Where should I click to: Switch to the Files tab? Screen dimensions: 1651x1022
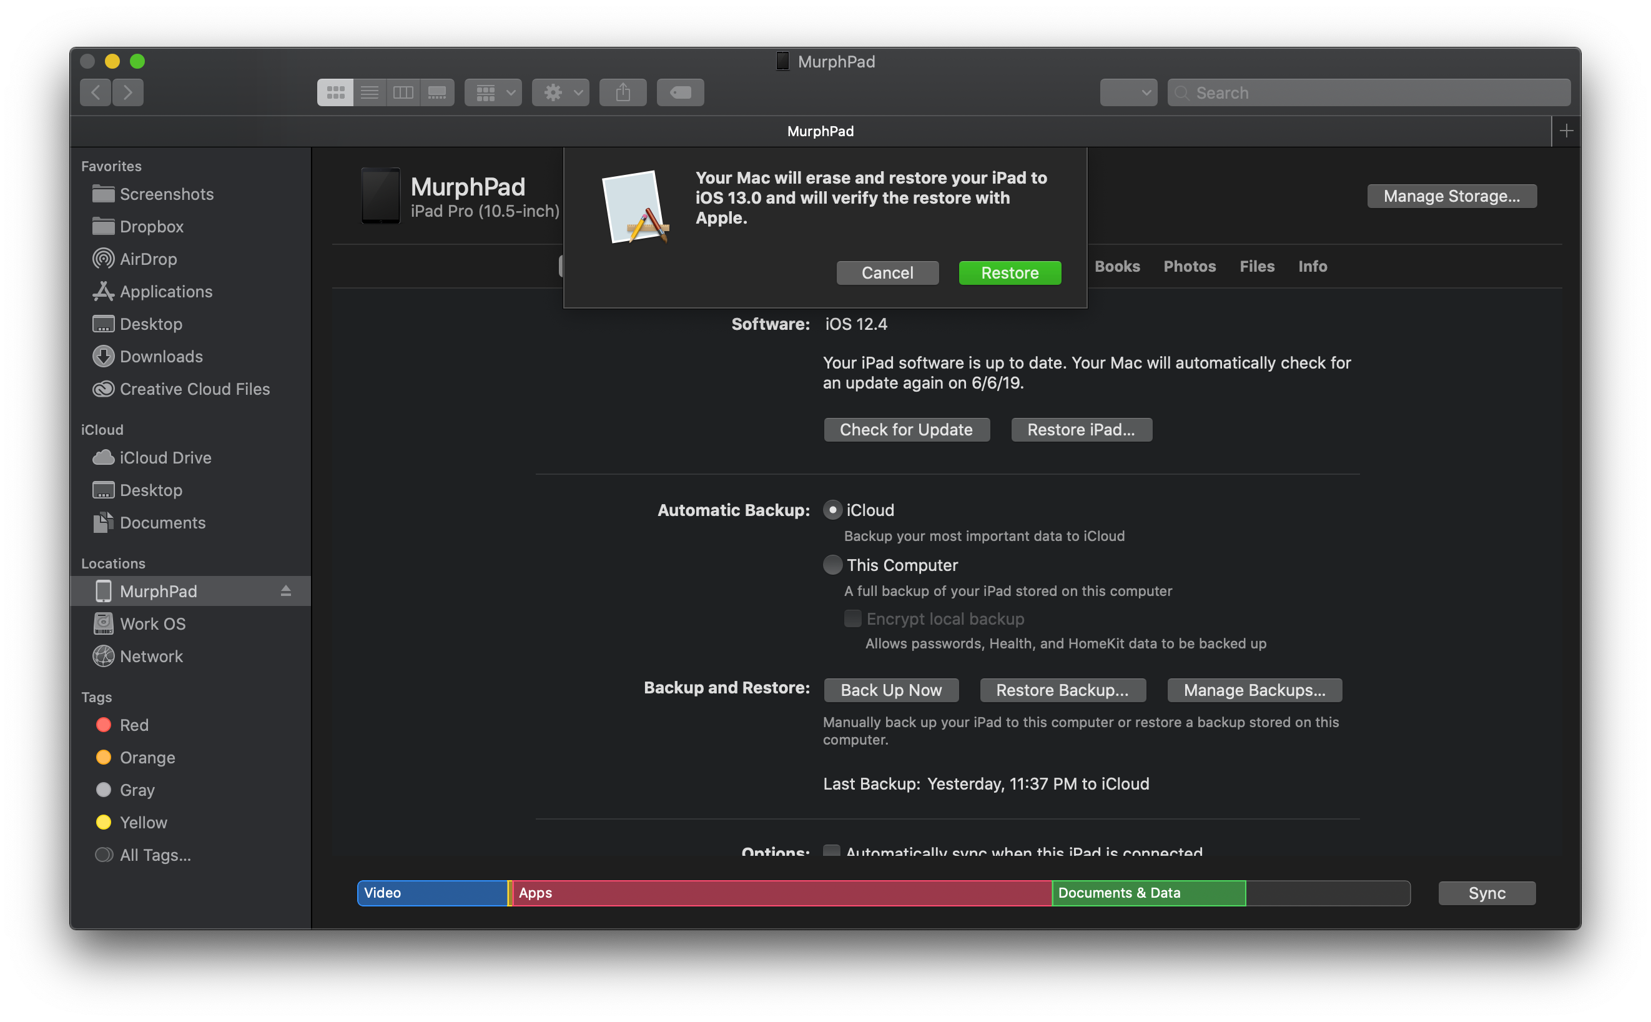pyautogui.click(x=1257, y=266)
